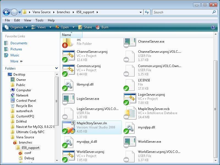Expand the breadcrumb arrow after Vana Source

[x=54, y=12]
